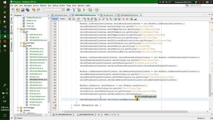
Task: Open the Output panel button at the bottom
Action: (18, 118)
